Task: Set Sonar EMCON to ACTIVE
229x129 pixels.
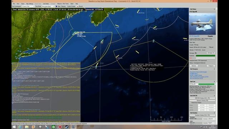Action: click(x=202, y=107)
